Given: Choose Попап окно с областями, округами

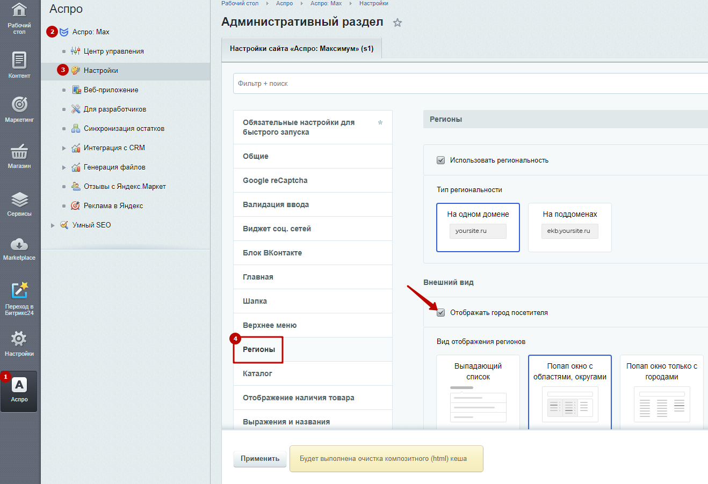Looking at the screenshot, I should pos(570,392).
